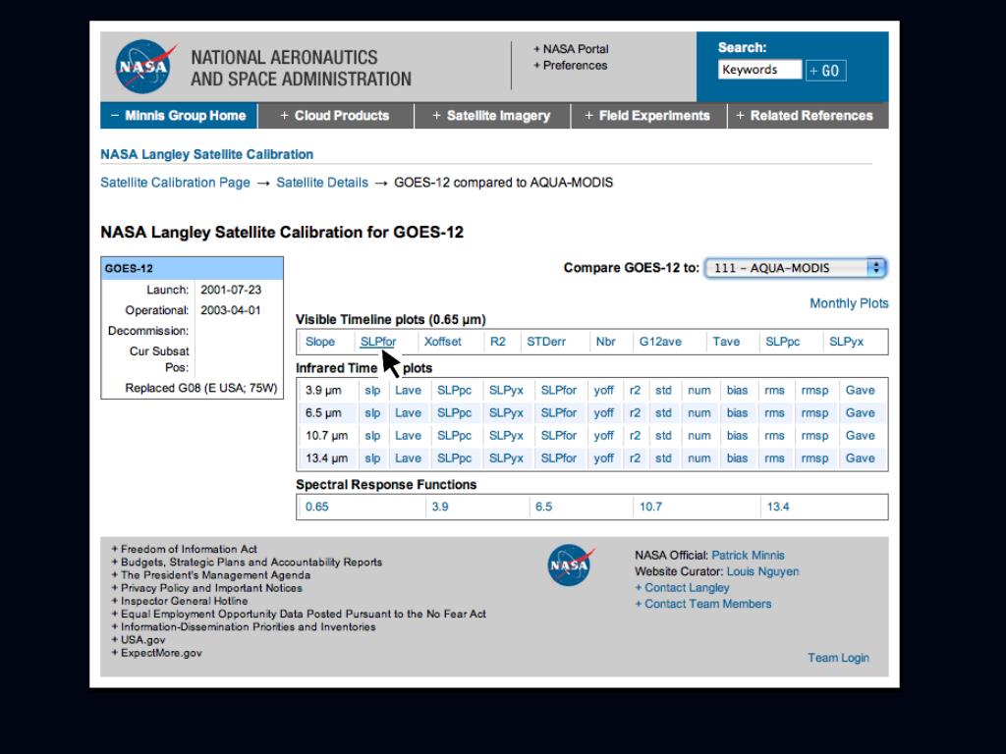Open the visible STDerr timeline plot

coord(546,342)
